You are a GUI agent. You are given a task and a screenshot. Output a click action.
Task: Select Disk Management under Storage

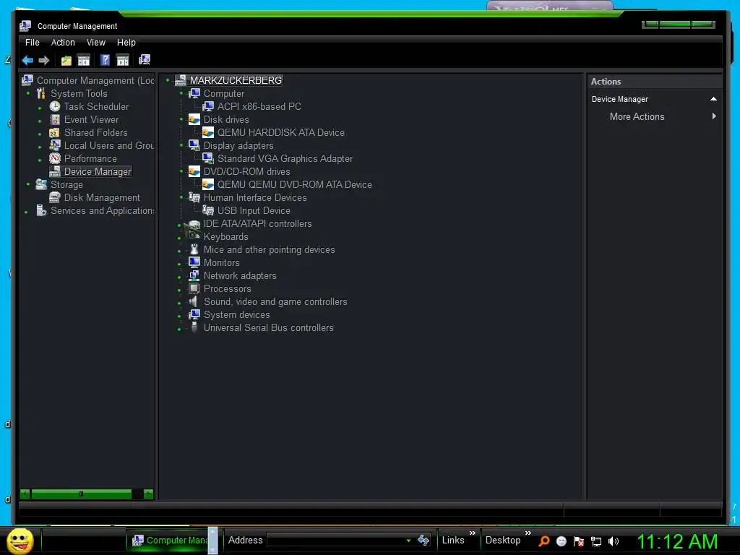coord(102,198)
